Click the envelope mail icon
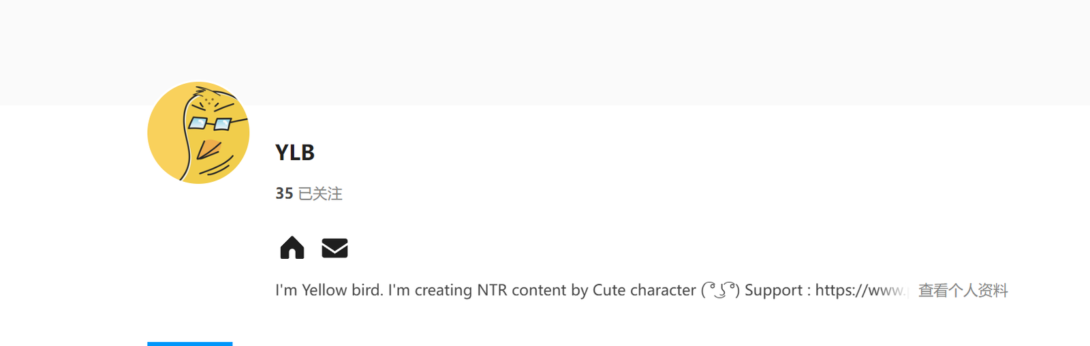This screenshot has height=346, width=1090. [x=334, y=249]
